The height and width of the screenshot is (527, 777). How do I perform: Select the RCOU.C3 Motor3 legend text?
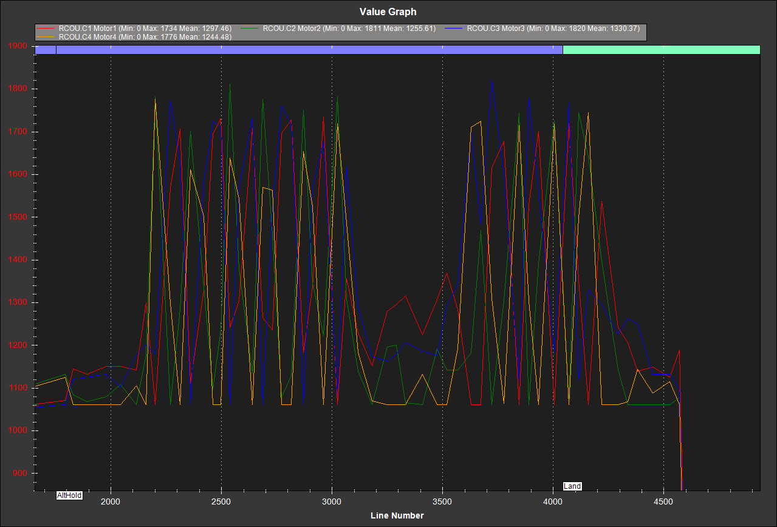553,29
